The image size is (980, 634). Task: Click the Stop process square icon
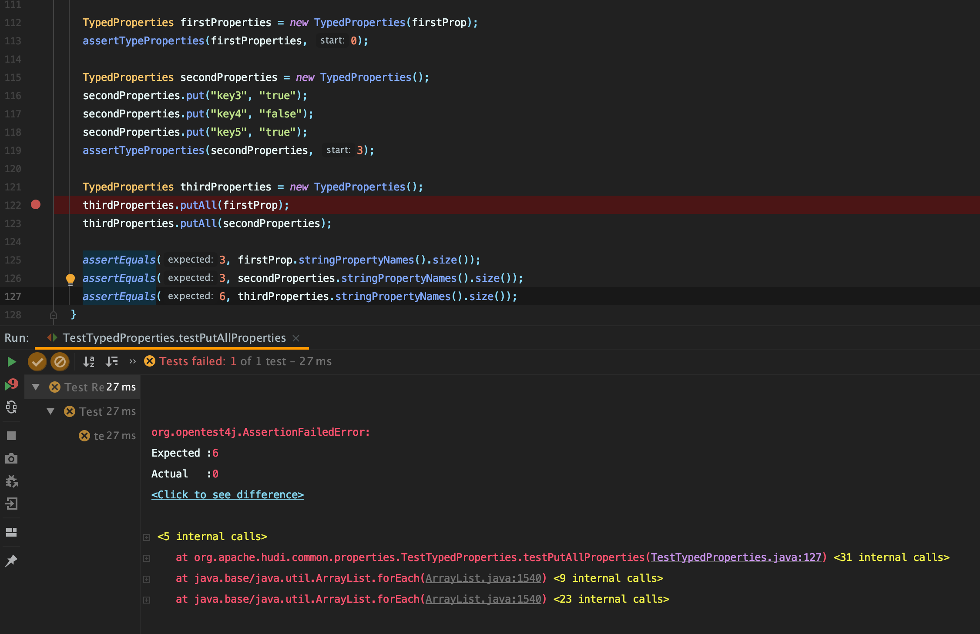(12, 436)
